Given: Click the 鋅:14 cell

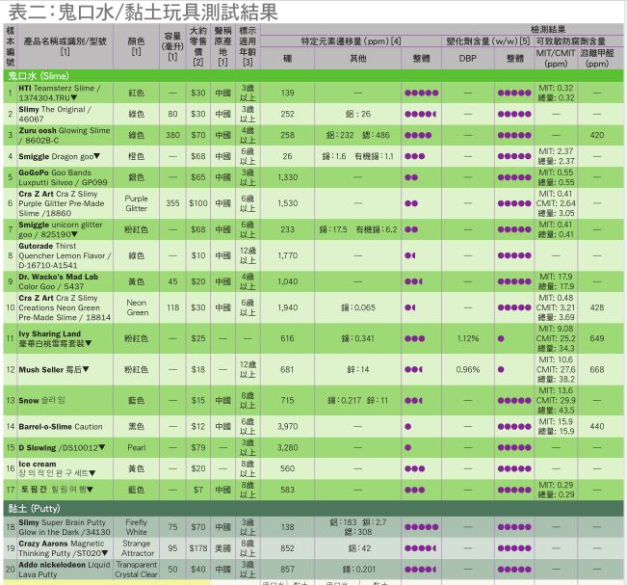Looking at the screenshot, I should coord(358,369).
